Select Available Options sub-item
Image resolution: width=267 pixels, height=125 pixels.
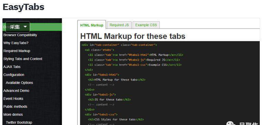pyautogui.click(x=19, y=83)
